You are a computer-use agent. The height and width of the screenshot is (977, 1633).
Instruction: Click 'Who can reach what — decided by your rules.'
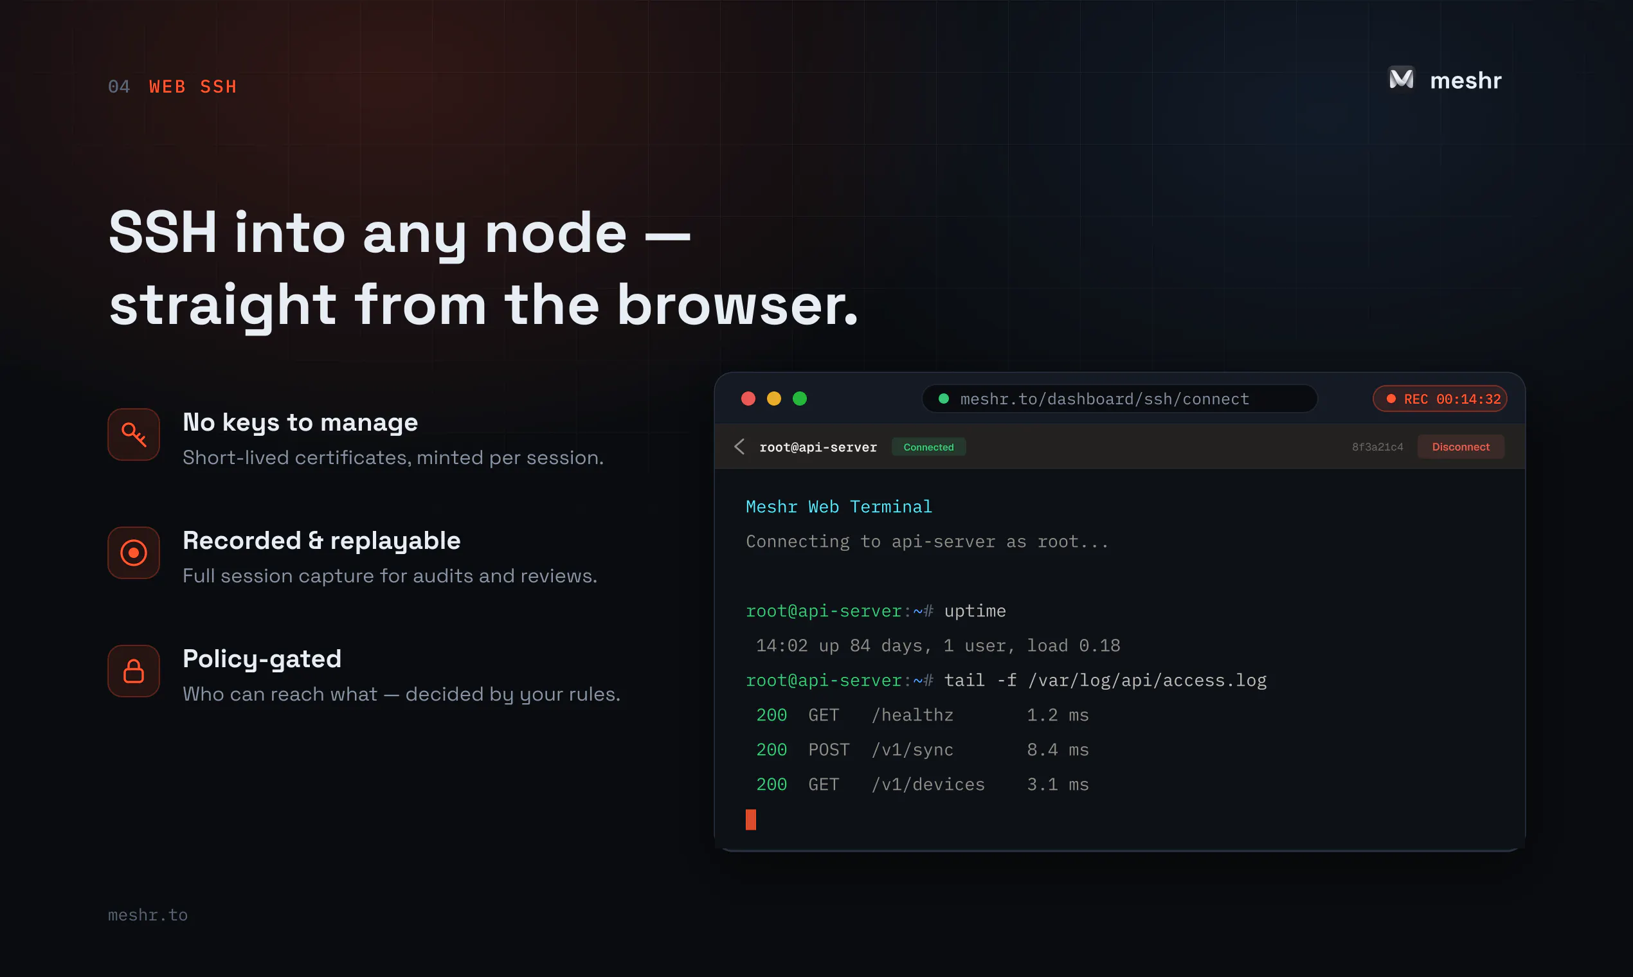coord(402,695)
